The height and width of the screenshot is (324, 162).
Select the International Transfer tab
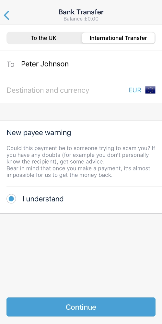click(118, 38)
